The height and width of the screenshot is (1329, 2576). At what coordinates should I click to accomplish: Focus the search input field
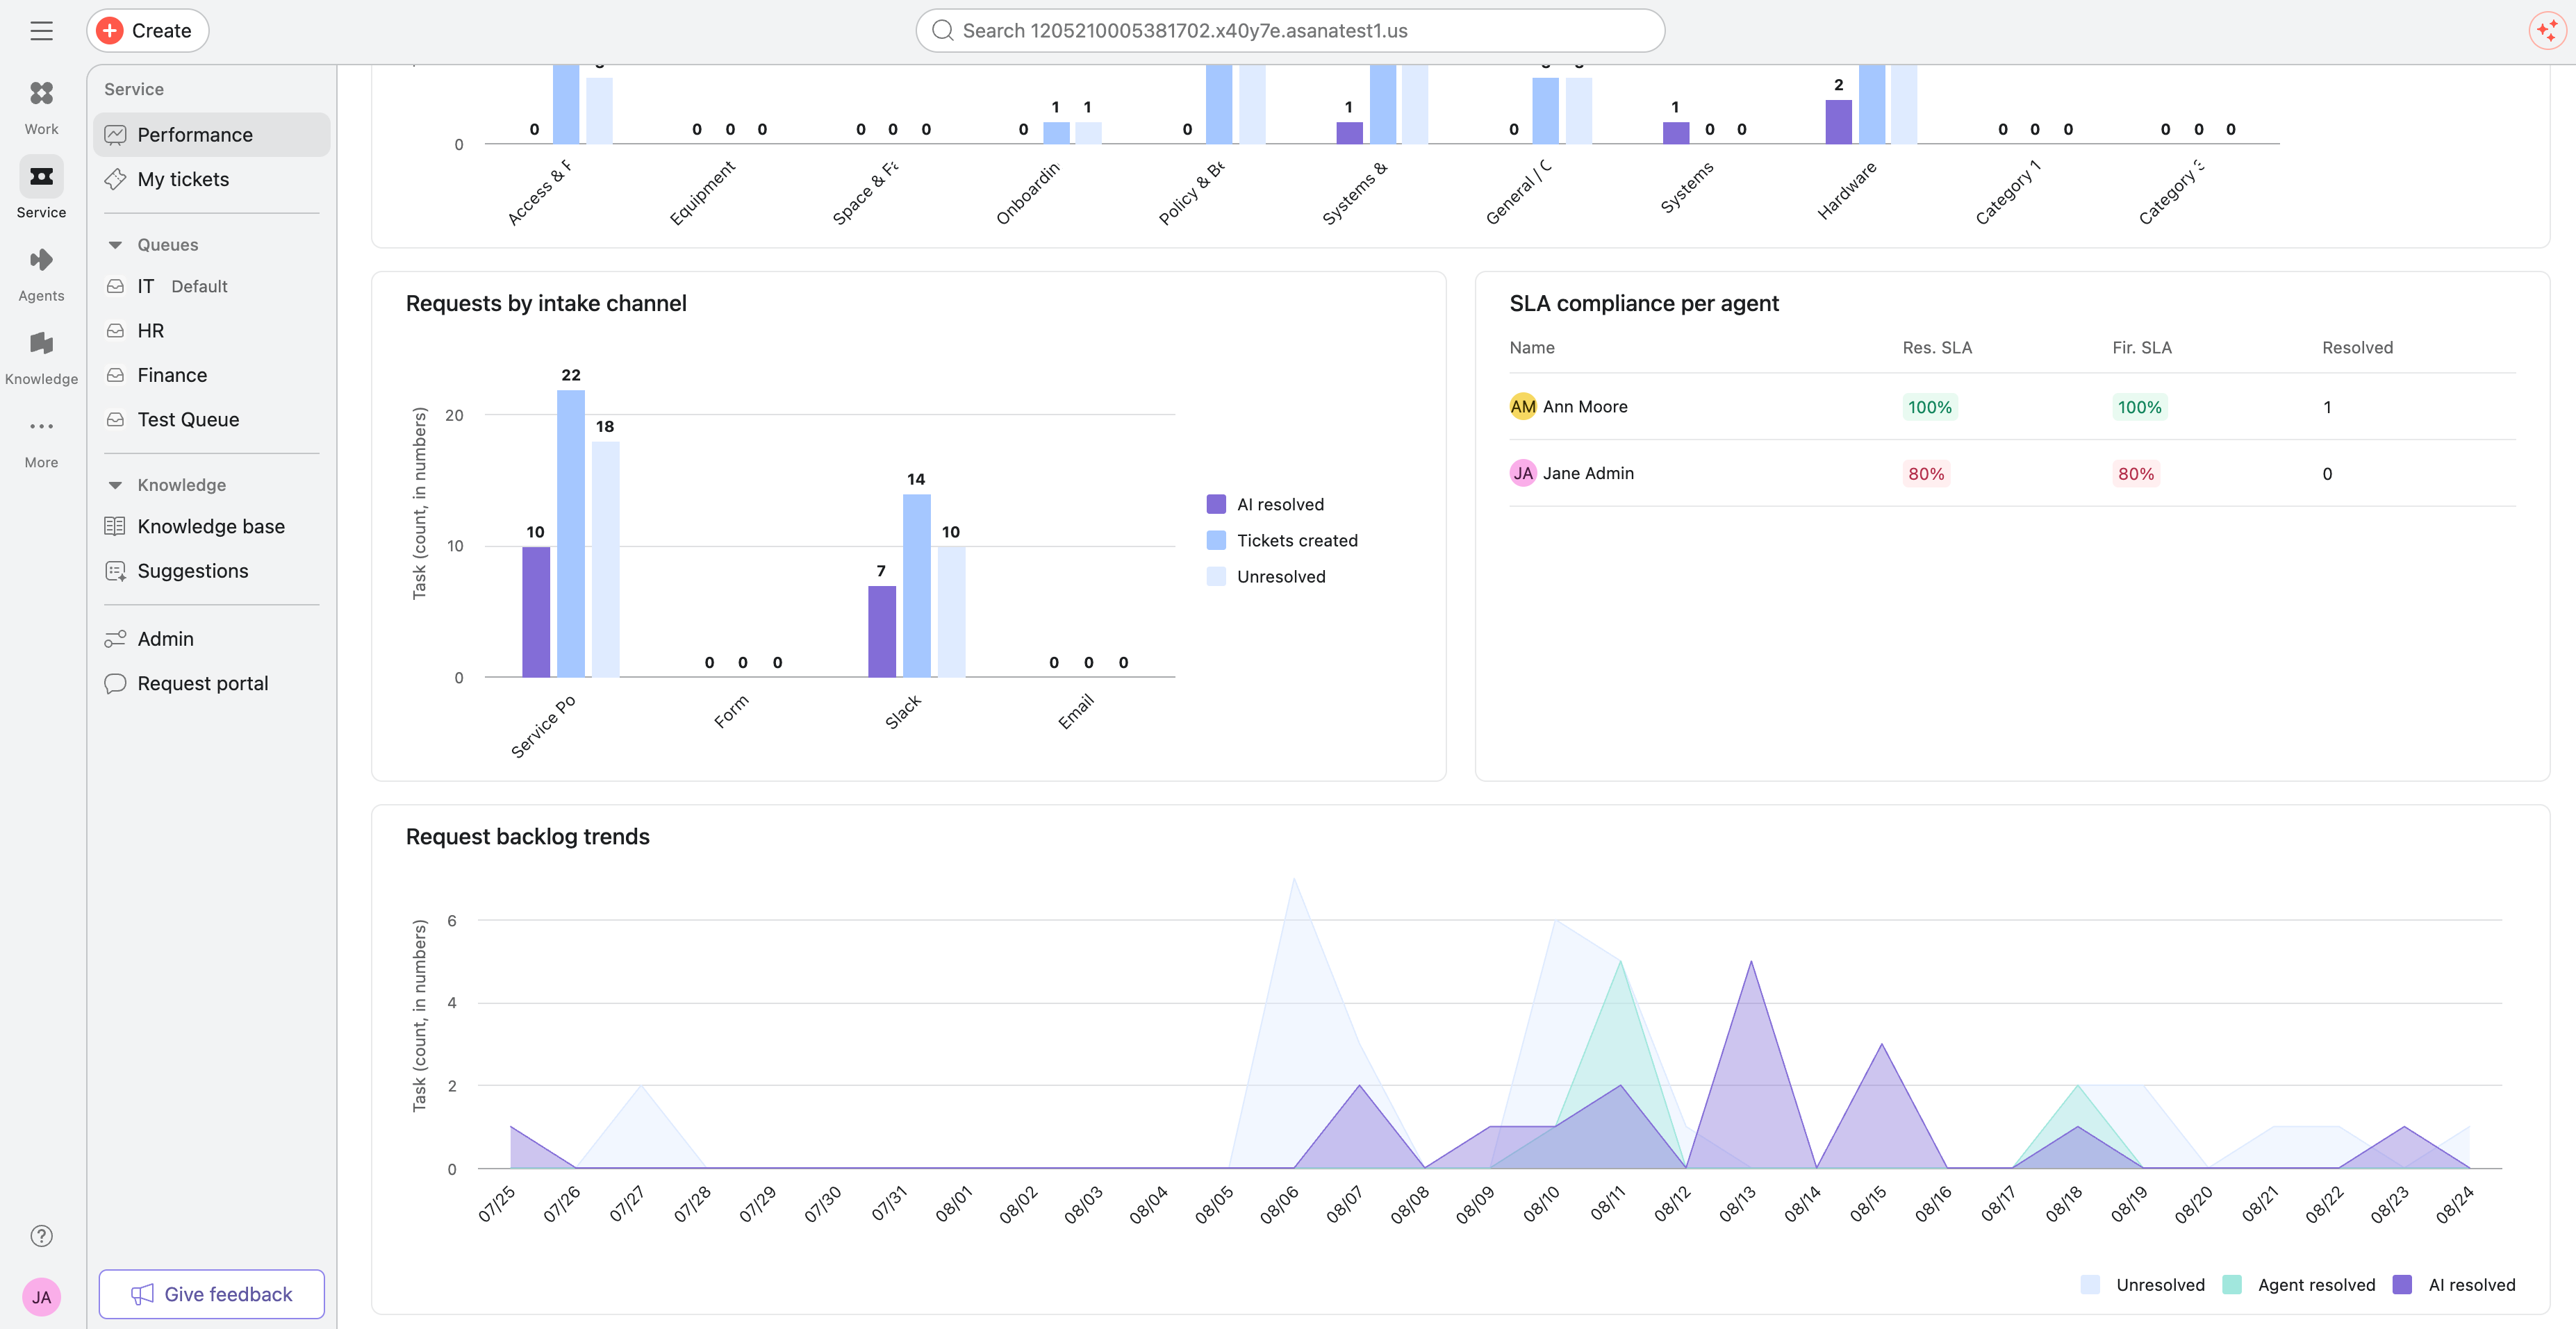[1290, 31]
